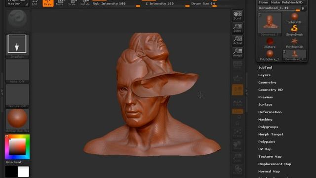This screenshot has height=178, width=316.
Task: Select the Scroll canvas tool
Action: pos(237,15)
